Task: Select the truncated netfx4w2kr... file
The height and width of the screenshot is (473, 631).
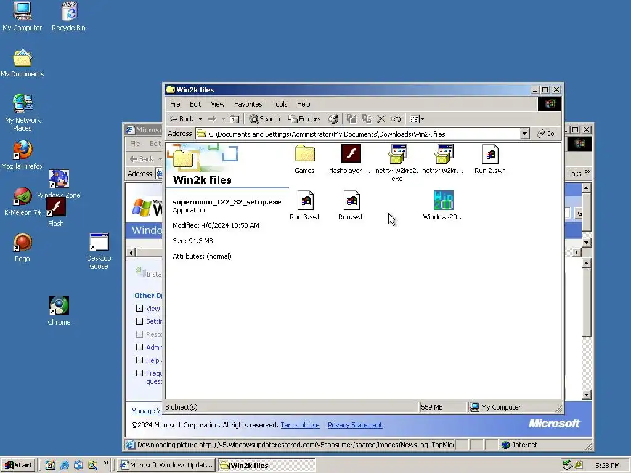Action: tap(443, 160)
